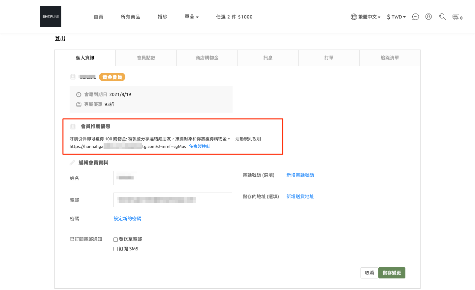Enable the 發送至電郵 checkbox
The width and height of the screenshot is (475, 290).
pyautogui.click(x=115, y=239)
